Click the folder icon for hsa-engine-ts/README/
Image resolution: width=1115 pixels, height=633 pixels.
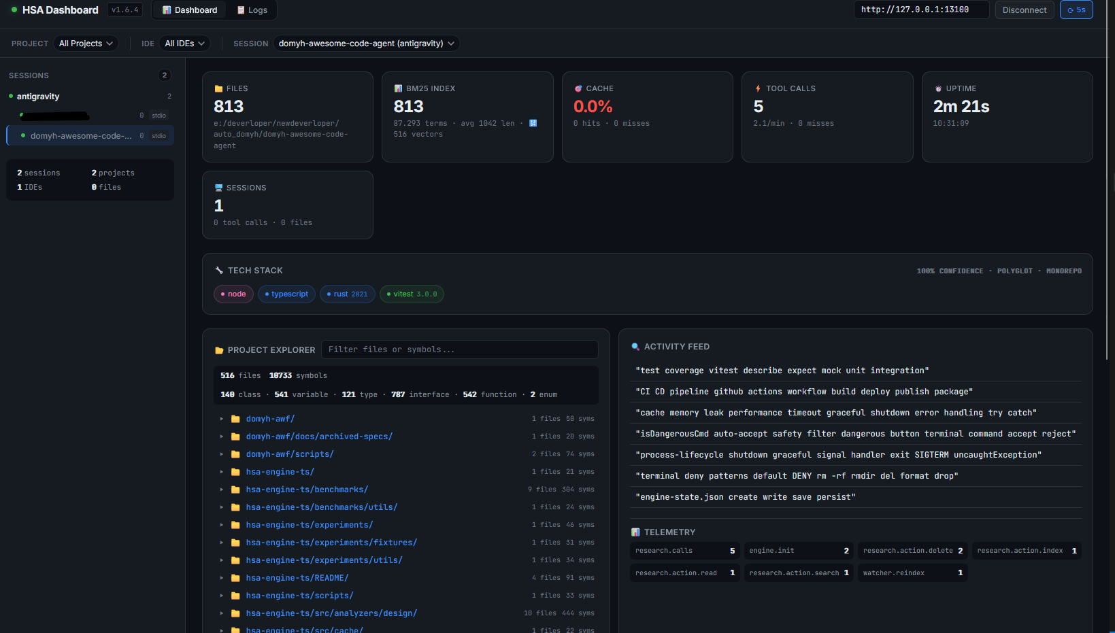[x=235, y=578]
